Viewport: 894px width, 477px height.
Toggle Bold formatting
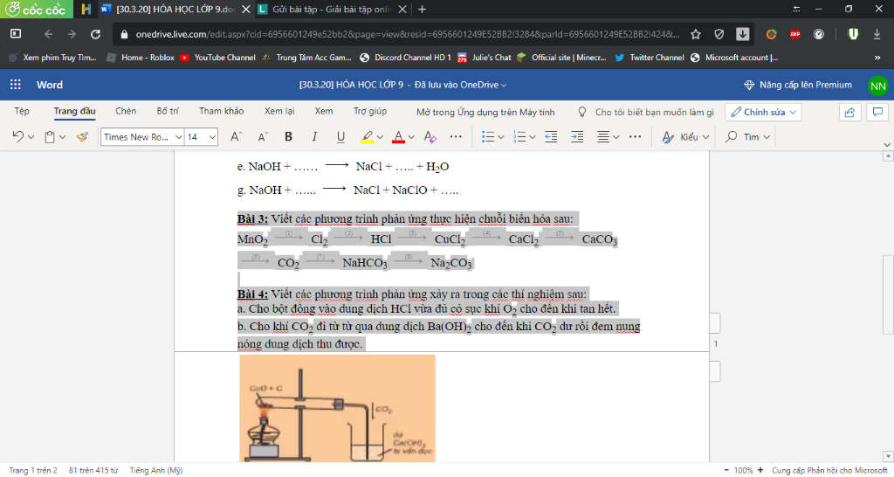pos(288,137)
